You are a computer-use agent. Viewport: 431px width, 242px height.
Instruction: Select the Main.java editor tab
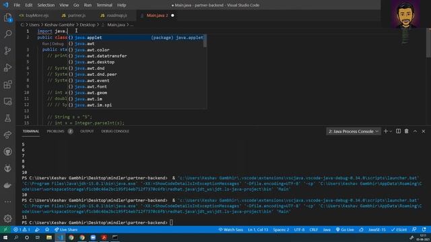[157, 15]
